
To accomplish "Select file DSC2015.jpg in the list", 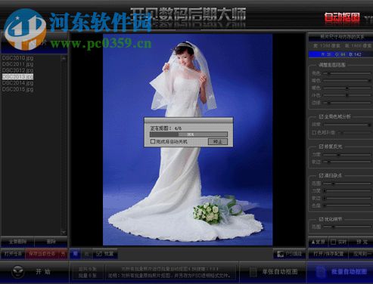I will click(17, 89).
